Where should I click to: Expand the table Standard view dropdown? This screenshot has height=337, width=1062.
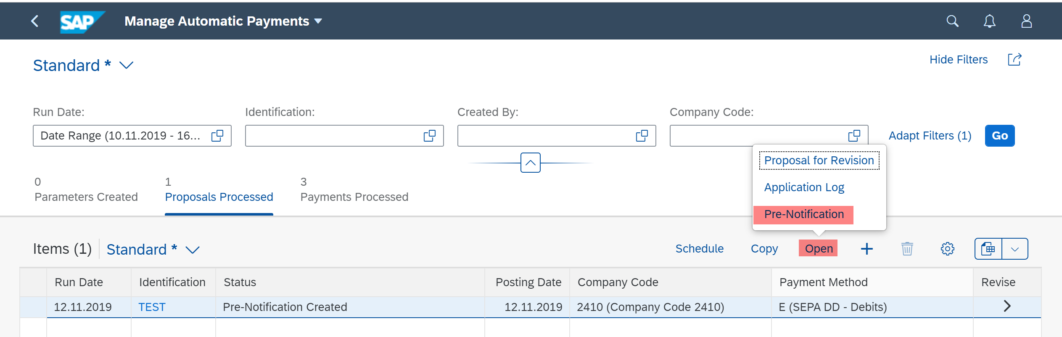click(193, 250)
